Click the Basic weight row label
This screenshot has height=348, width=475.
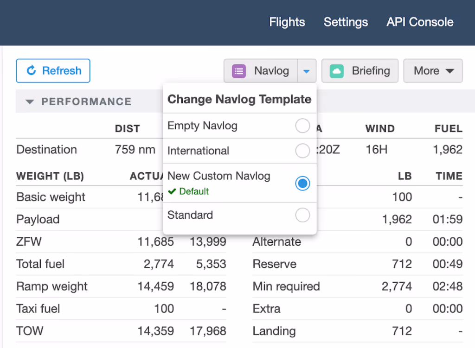51,197
